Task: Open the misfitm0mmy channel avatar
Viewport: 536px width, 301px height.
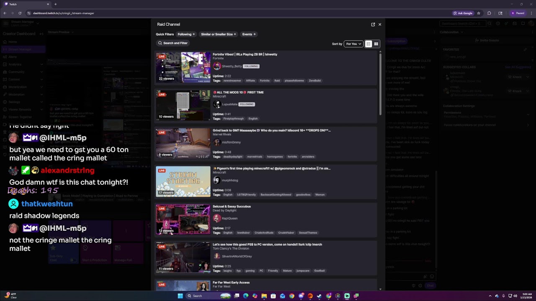Action: 216,142
